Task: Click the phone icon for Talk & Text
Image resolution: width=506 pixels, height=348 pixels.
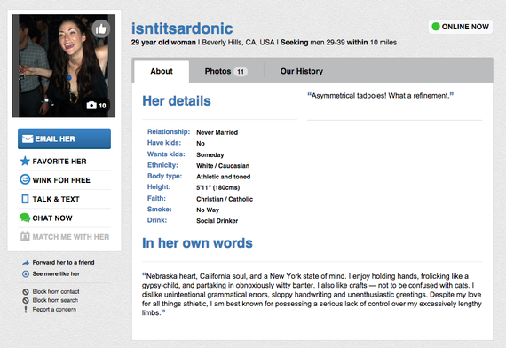Action: (25, 199)
